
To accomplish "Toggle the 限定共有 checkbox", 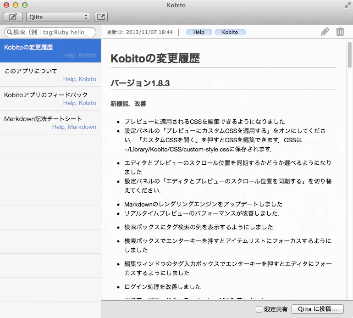I will tap(259, 309).
